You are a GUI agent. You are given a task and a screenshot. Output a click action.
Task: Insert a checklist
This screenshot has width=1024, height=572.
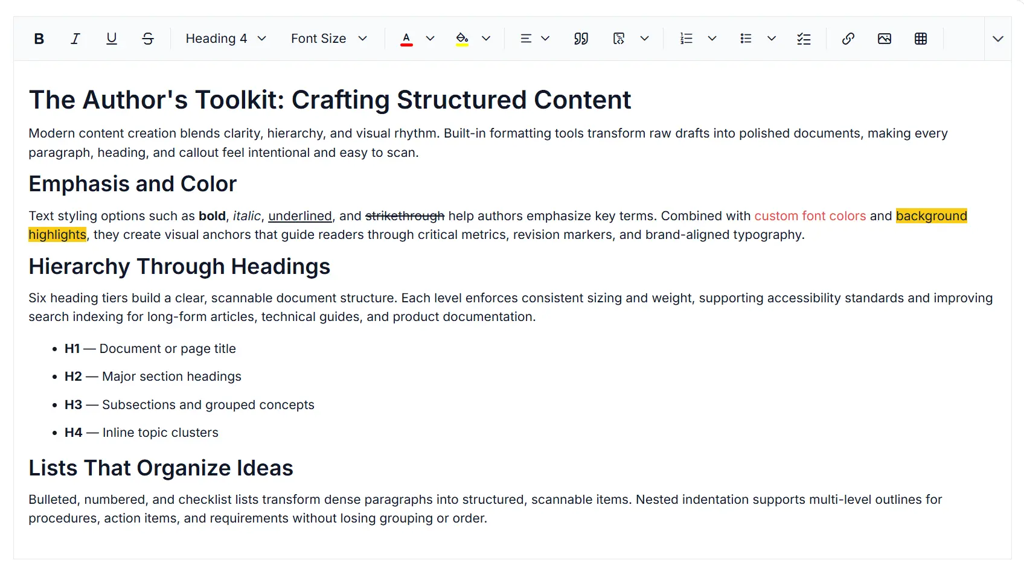(804, 39)
